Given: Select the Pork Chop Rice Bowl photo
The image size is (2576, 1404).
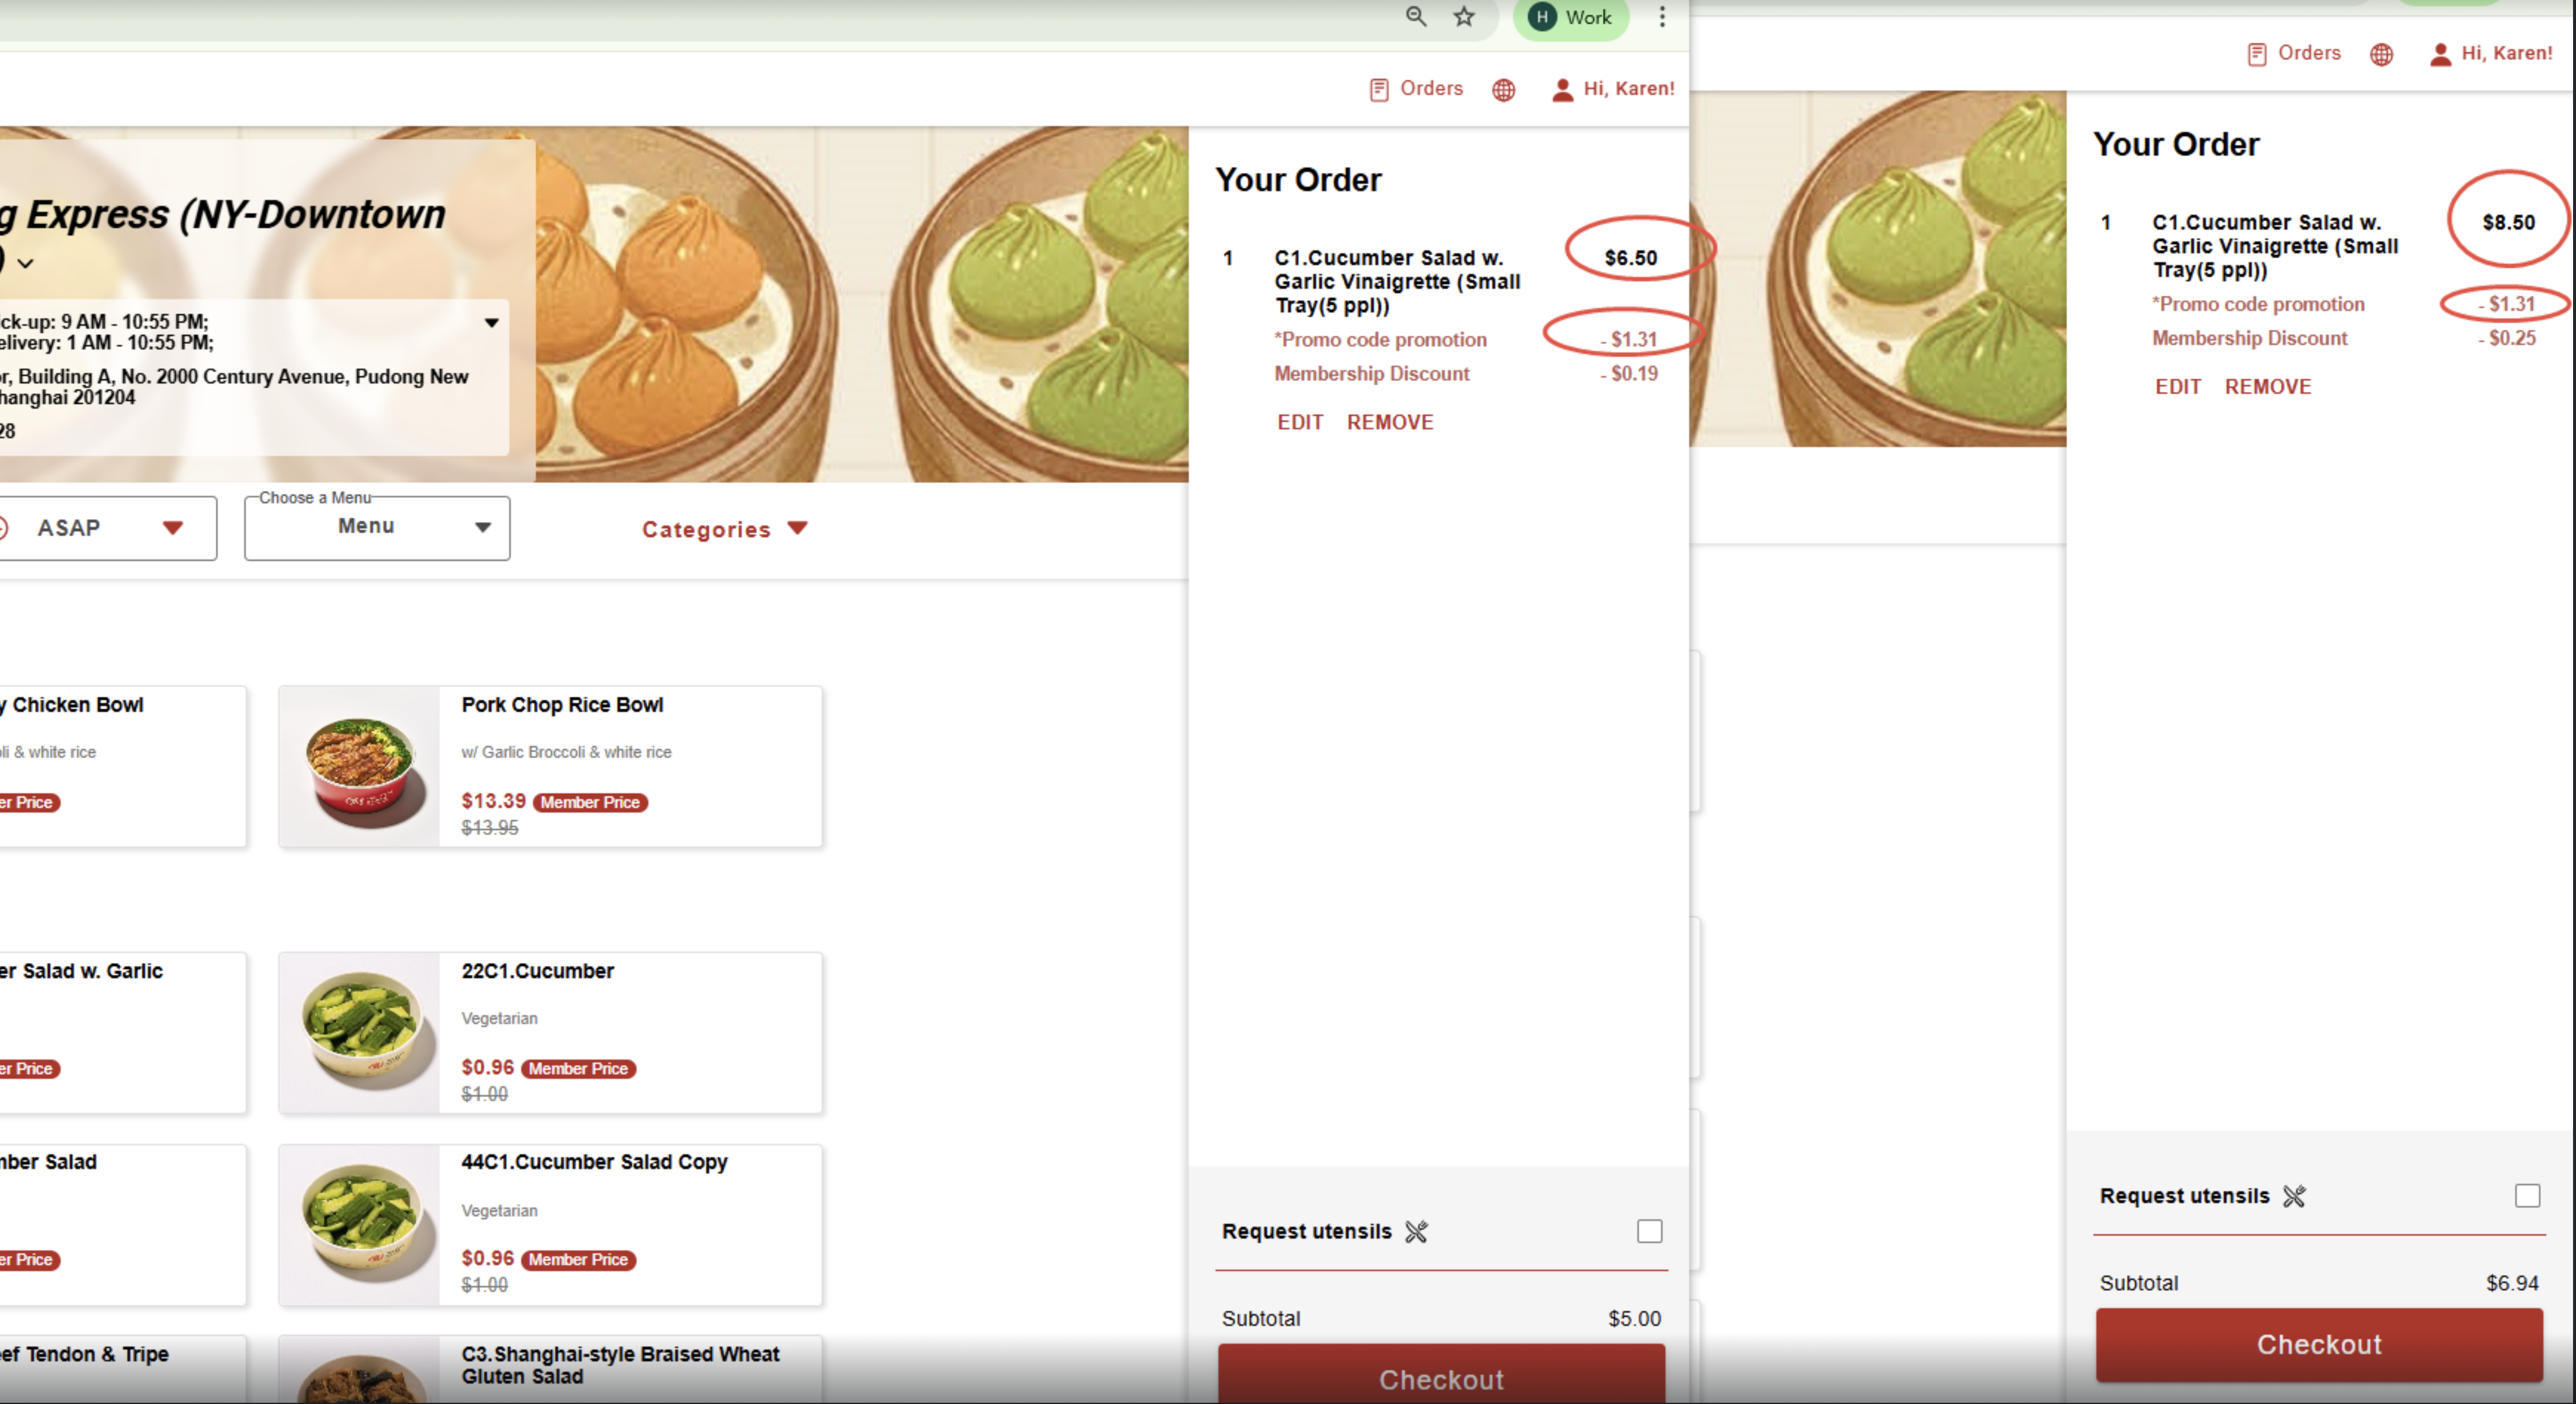Looking at the screenshot, I should [360, 768].
